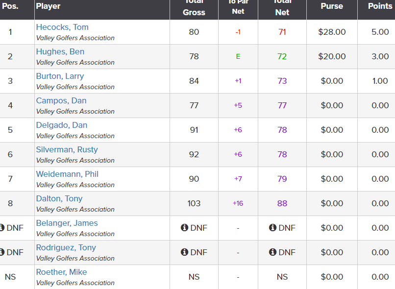The width and height of the screenshot is (395, 289).
Task: Select Larry Burton's name link
Action: click(x=60, y=76)
